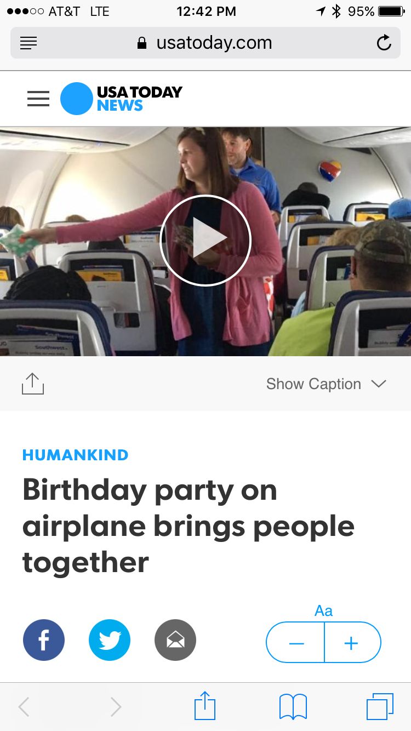The height and width of the screenshot is (731, 411).
Task: Go back to the previous page
Action: pos(24,707)
